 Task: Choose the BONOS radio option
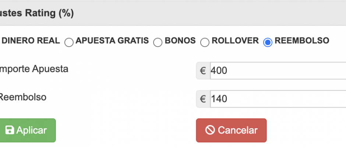pos(158,43)
